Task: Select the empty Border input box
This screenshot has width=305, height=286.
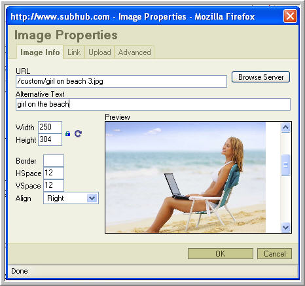Action: tap(54, 161)
